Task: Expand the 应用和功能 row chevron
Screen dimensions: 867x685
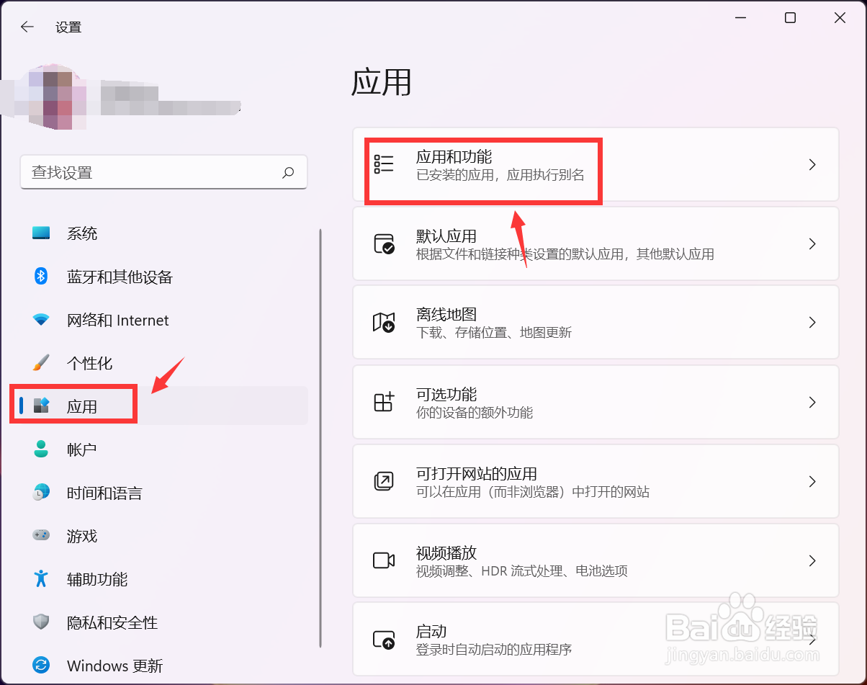Action: (x=812, y=164)
